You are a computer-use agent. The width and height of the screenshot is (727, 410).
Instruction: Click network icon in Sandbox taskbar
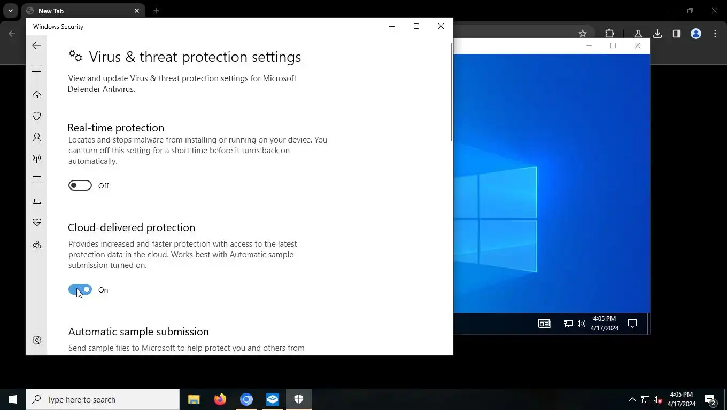[x=568, y=324]
